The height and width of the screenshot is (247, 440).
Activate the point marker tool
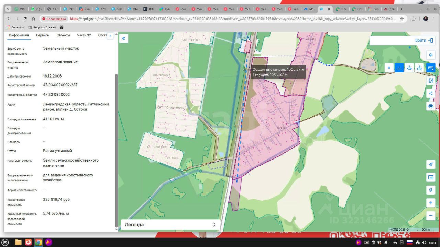[389, 68]
